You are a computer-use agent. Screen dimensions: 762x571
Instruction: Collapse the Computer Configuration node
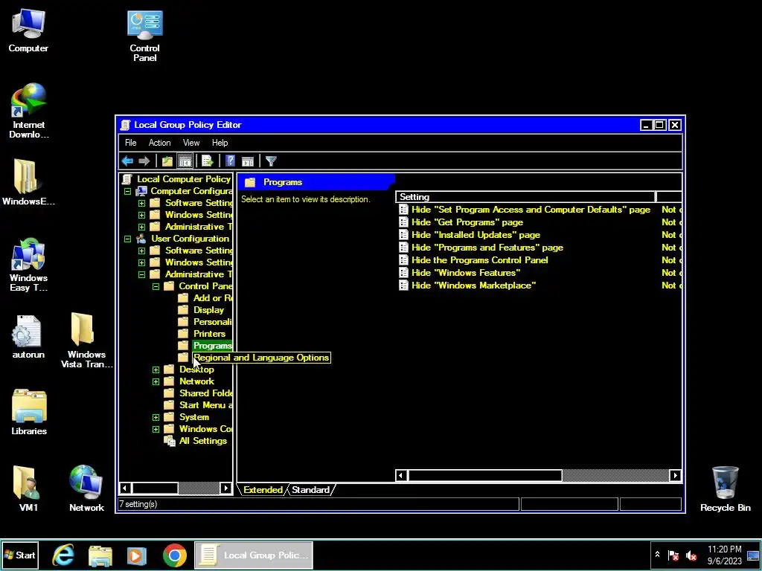coord(127,191)
